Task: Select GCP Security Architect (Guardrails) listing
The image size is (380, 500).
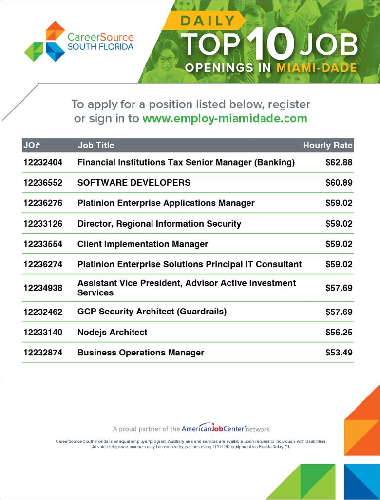Action: [152, 312]
